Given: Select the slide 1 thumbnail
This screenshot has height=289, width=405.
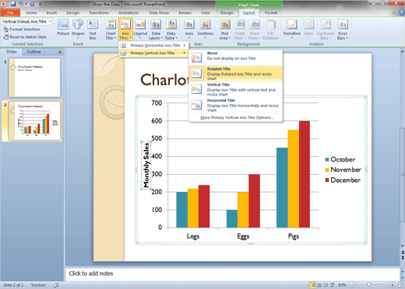Looking at the screenshot, I should click(34, 78).
